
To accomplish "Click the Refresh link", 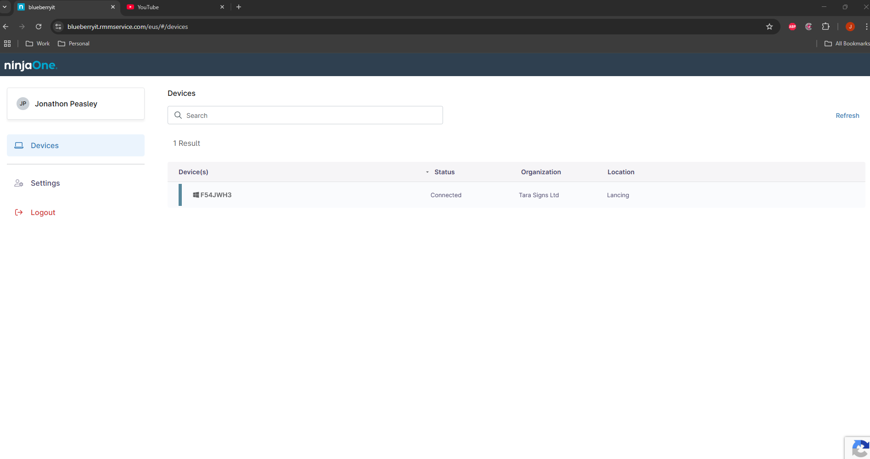I will (847, 116).
